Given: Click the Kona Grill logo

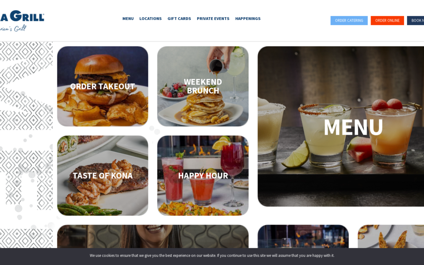Looking at the screenshot, I should (x=22, y=20).
